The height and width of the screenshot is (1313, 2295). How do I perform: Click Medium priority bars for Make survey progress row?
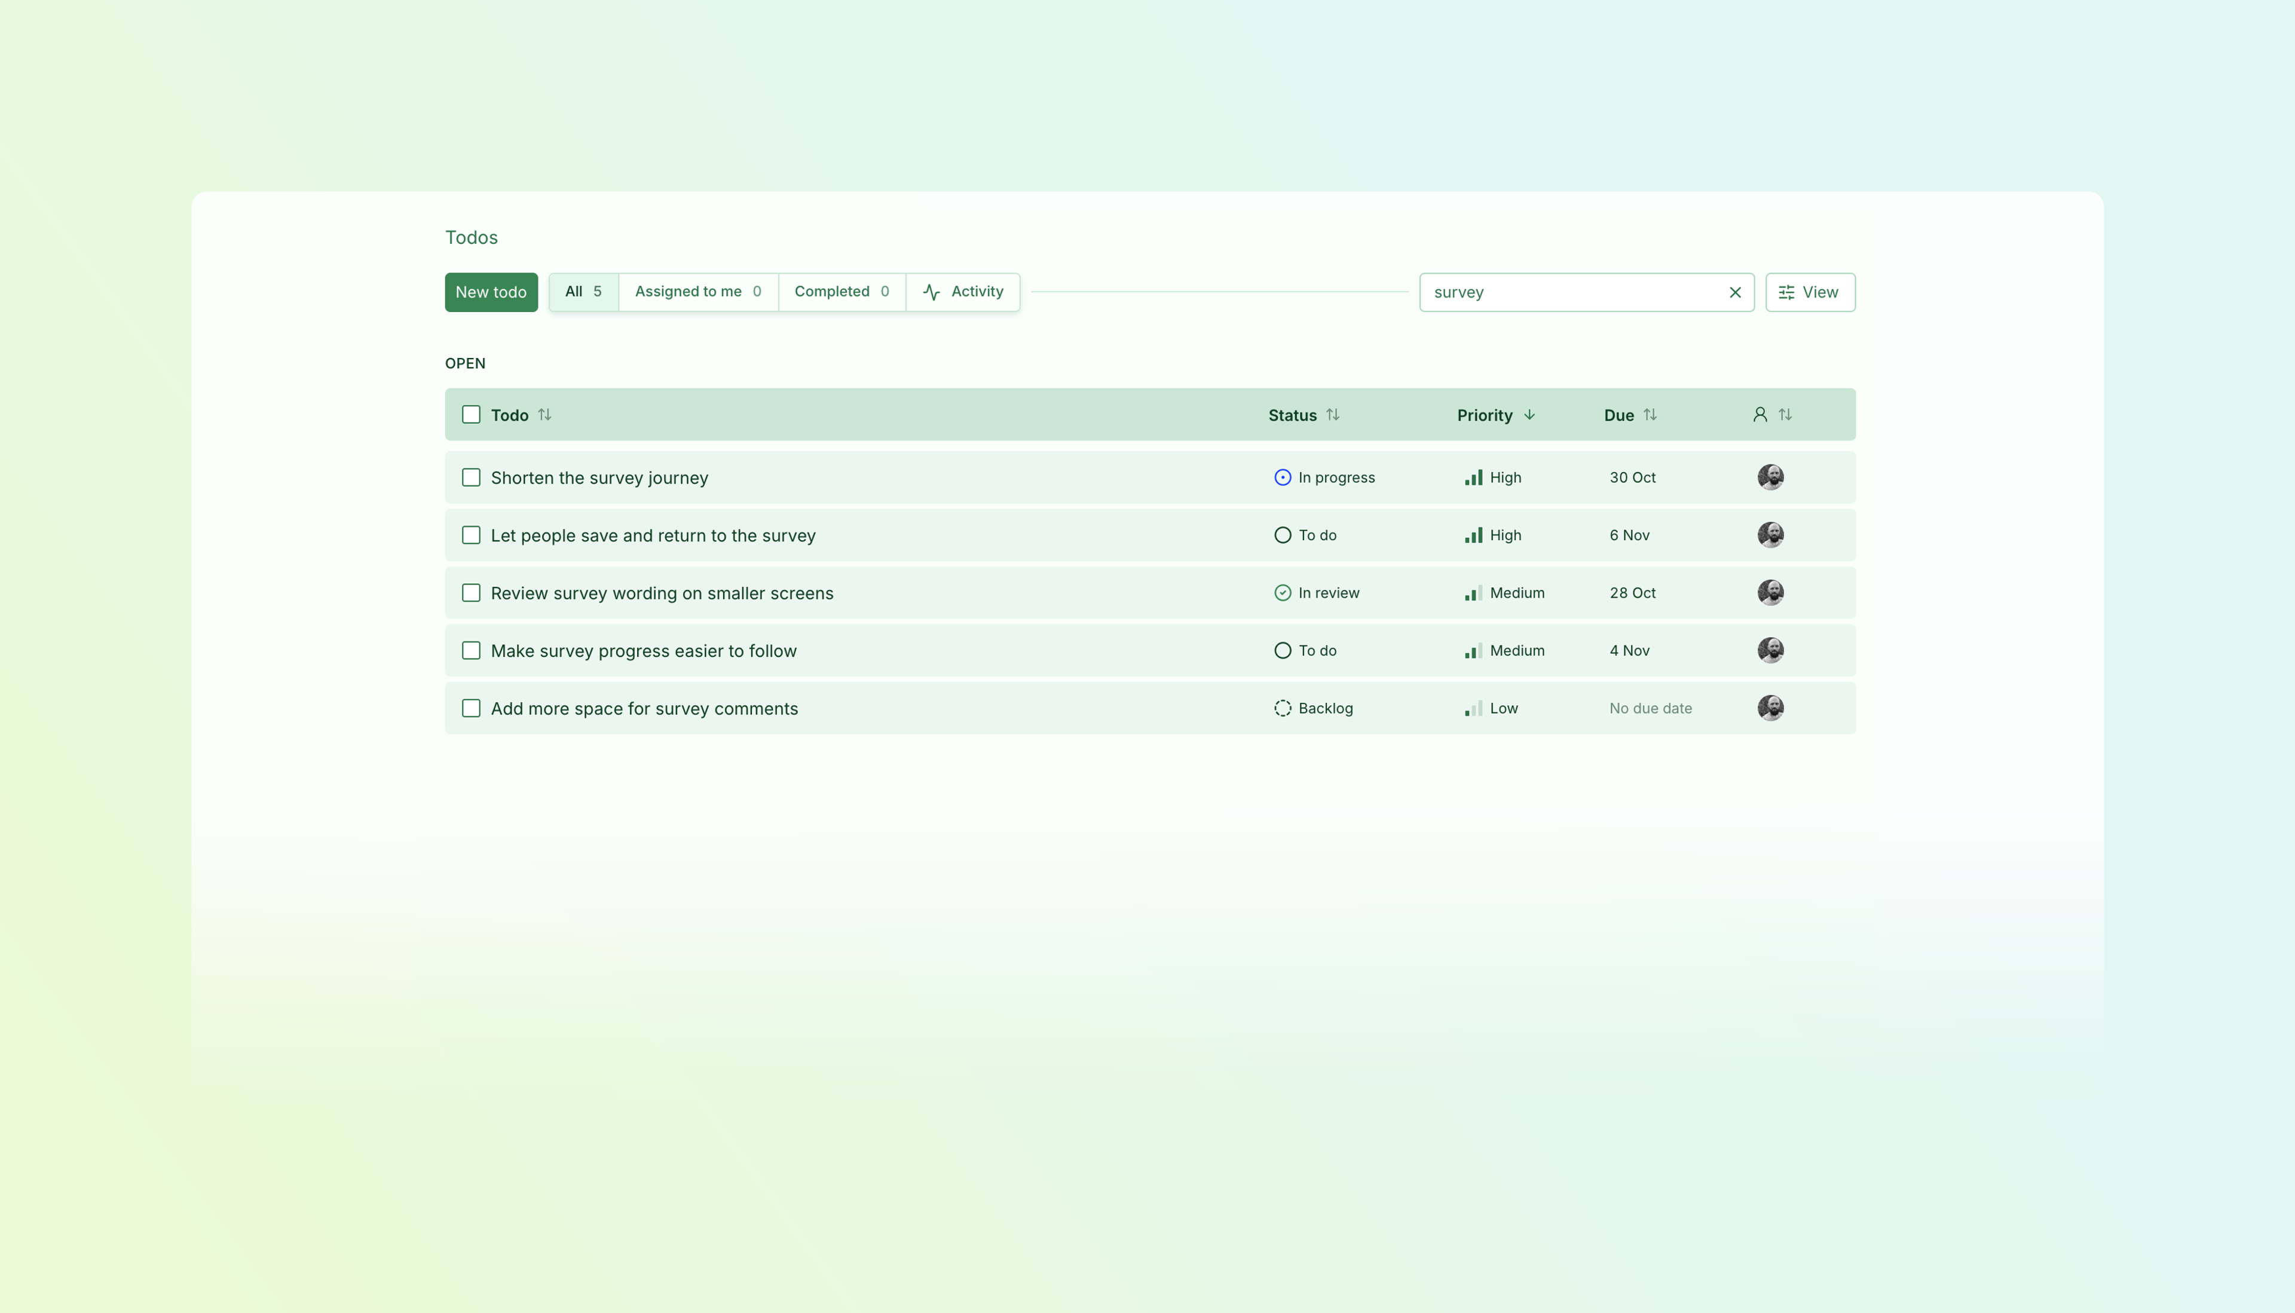pos(1473,650)
